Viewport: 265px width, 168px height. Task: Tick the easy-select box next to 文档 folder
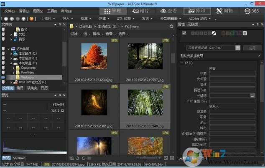pos(4,34)
